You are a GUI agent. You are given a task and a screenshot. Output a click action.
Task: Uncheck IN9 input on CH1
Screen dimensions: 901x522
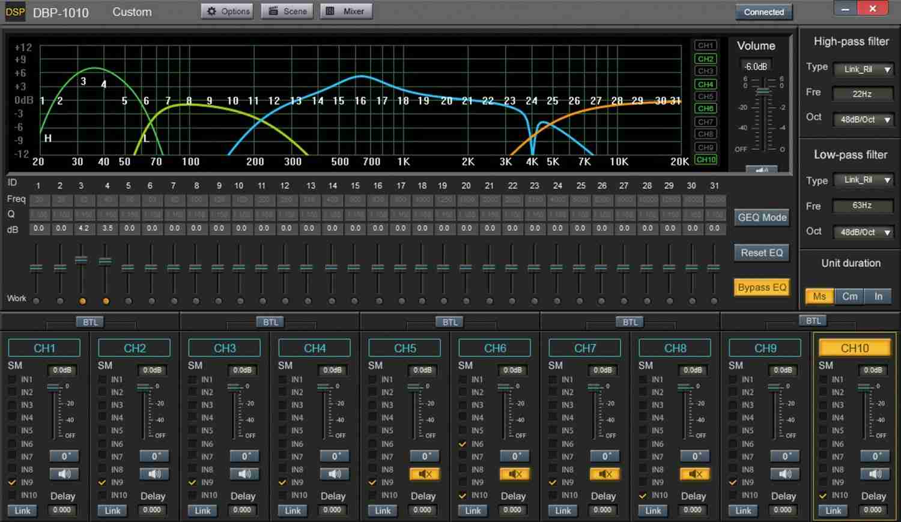coord(12,482)
